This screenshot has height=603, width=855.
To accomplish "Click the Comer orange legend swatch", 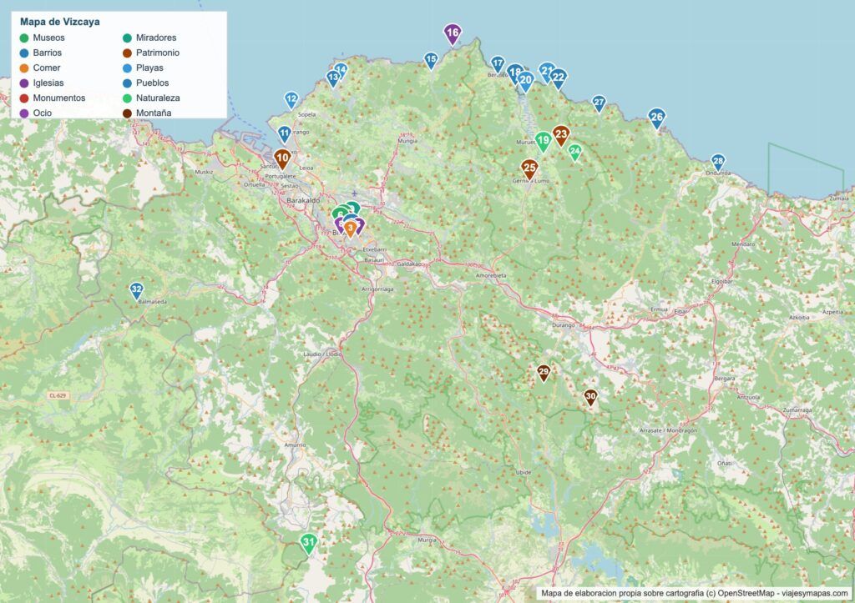I will (24, 68).
